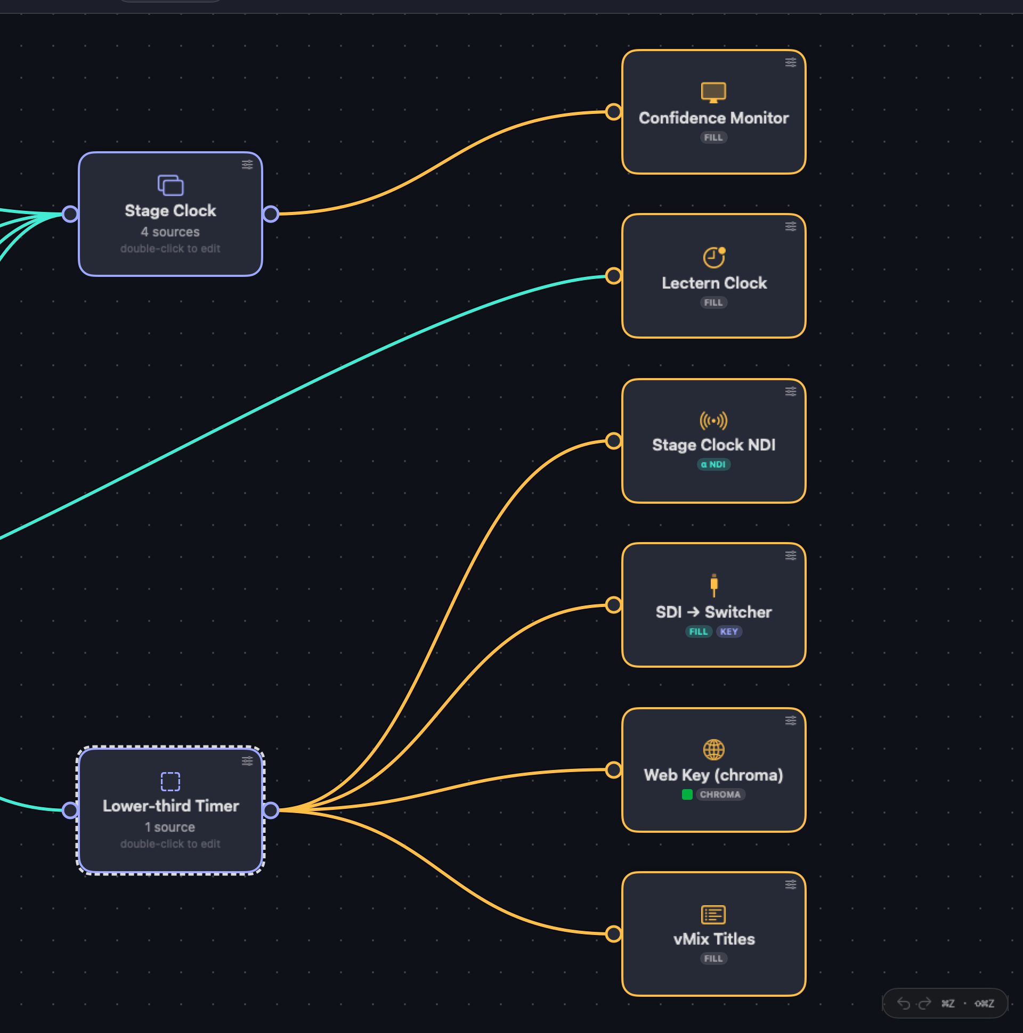Open settings sliders icon on SDI → Switcher node
The height and width of the screenshot is (1033, 1023).
click(x=791, y=555)
